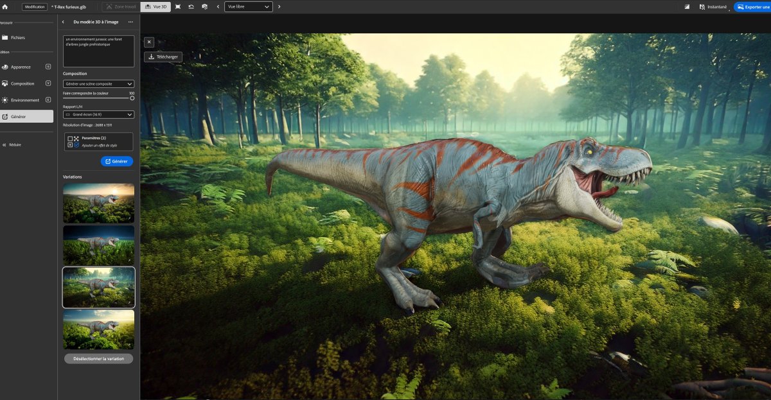Click the back arrow beside Du modèle 3D à l'image
The height and width of the screenshot is (400, 771).
63,22
